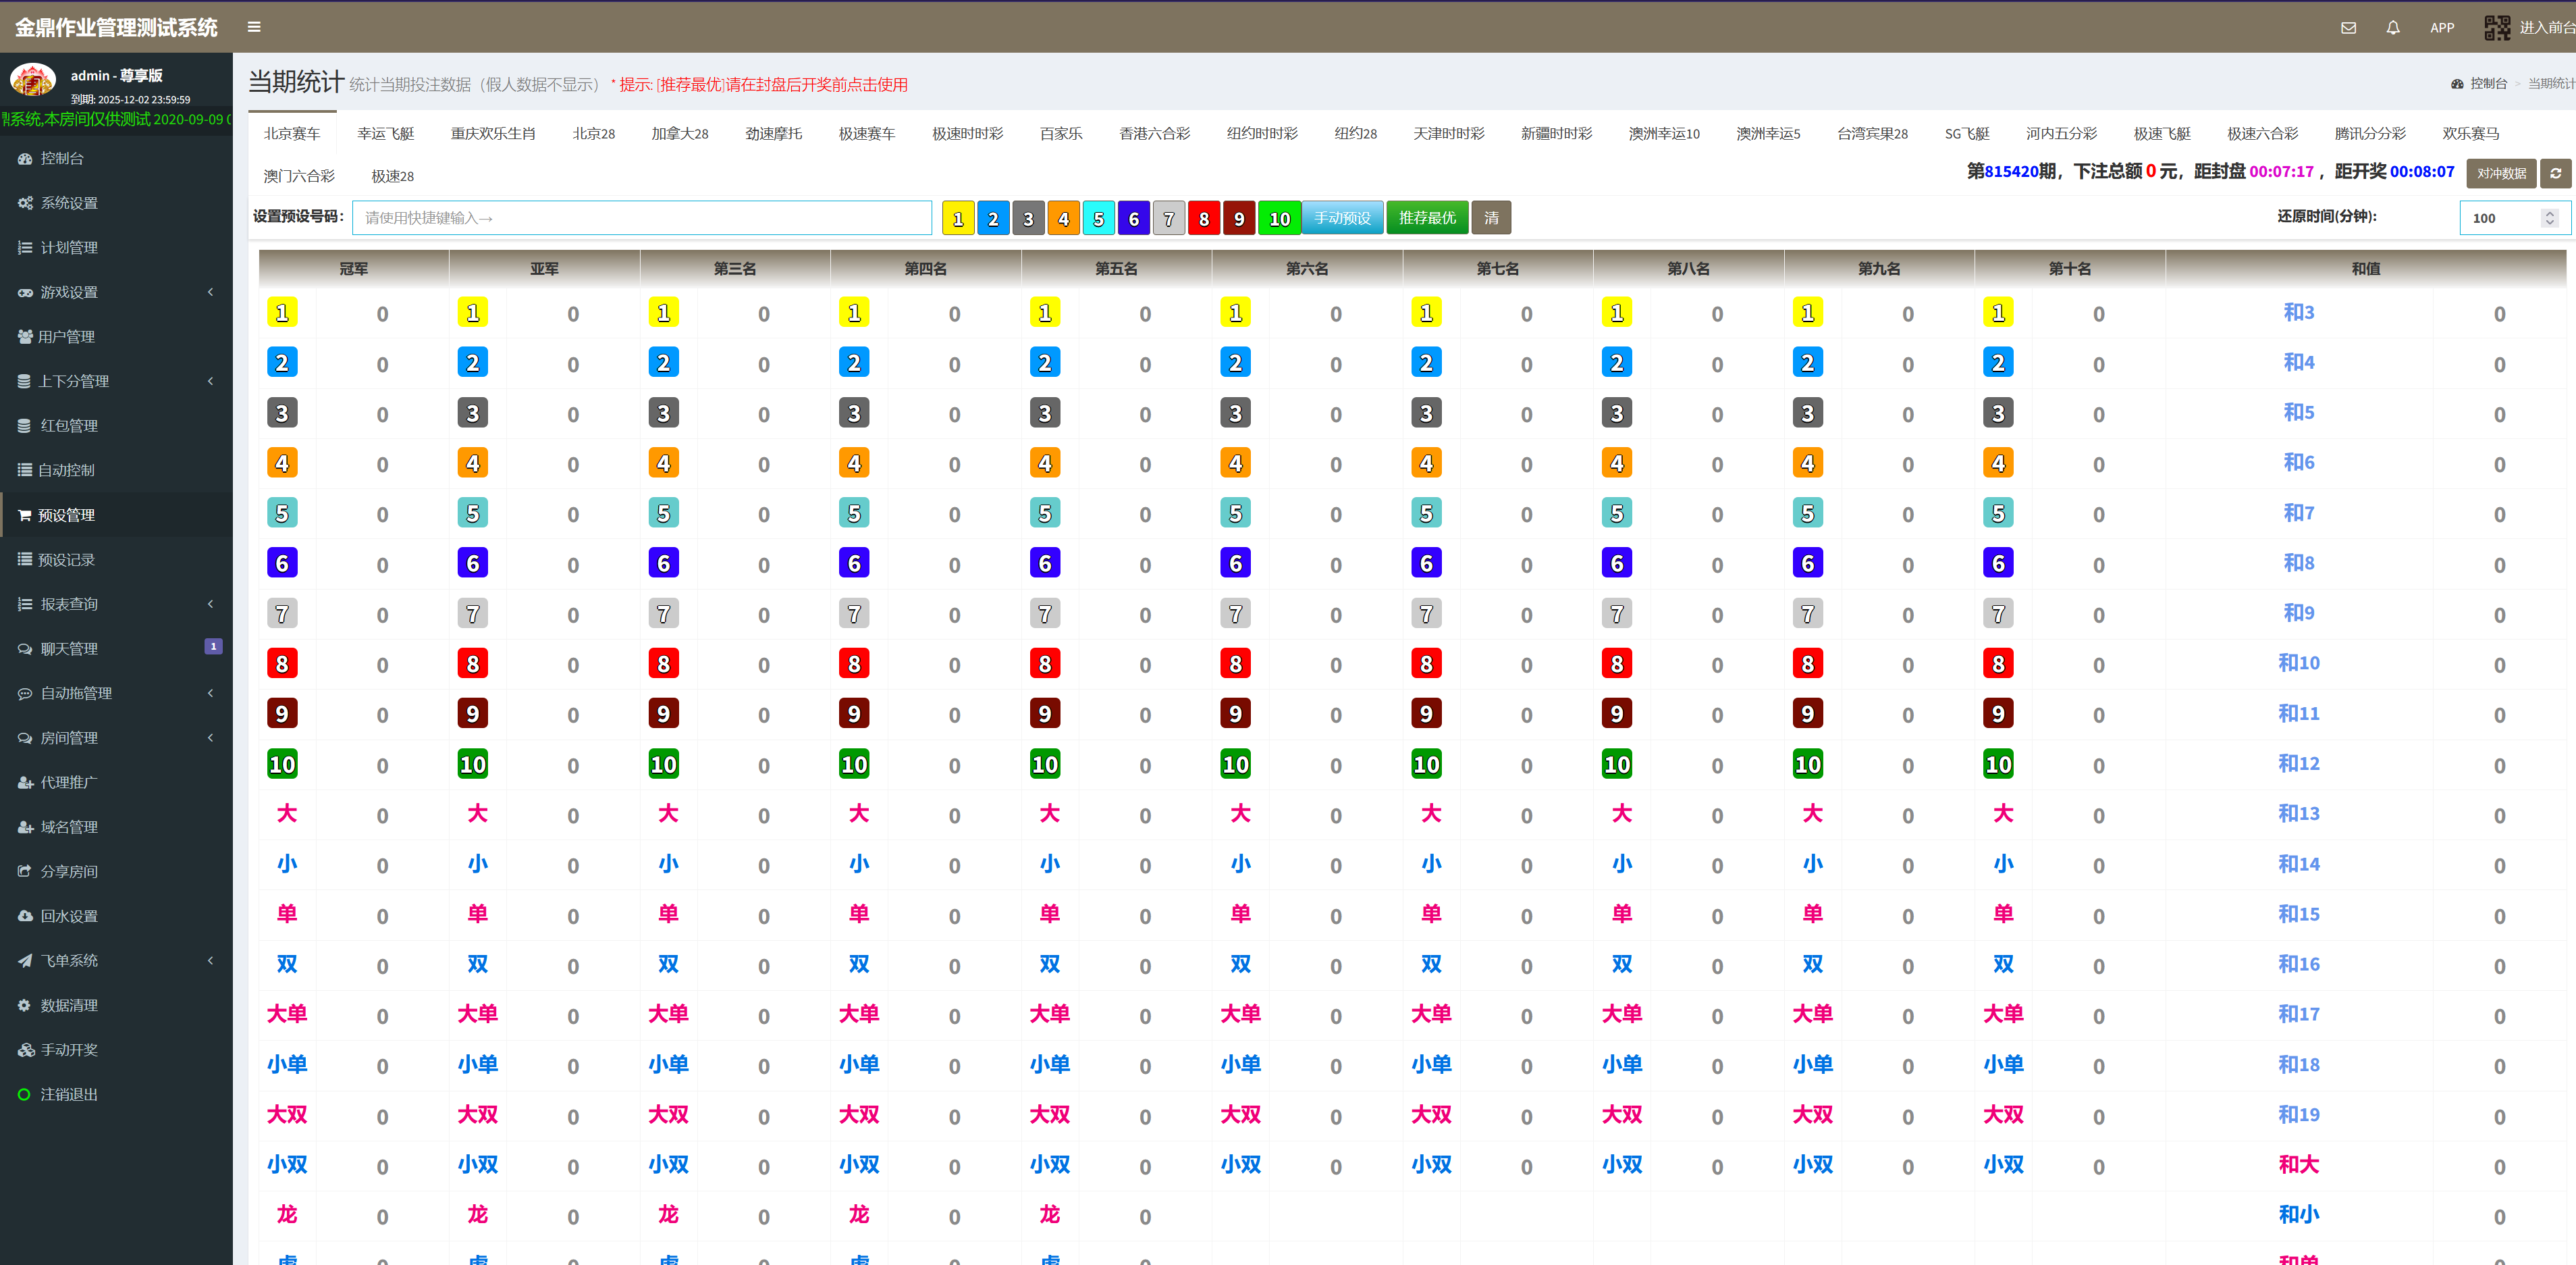Click 进入前台 link

pyautogui.click(x=2546, y=28)
